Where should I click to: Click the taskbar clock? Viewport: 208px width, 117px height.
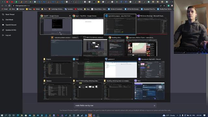point(199,115)
